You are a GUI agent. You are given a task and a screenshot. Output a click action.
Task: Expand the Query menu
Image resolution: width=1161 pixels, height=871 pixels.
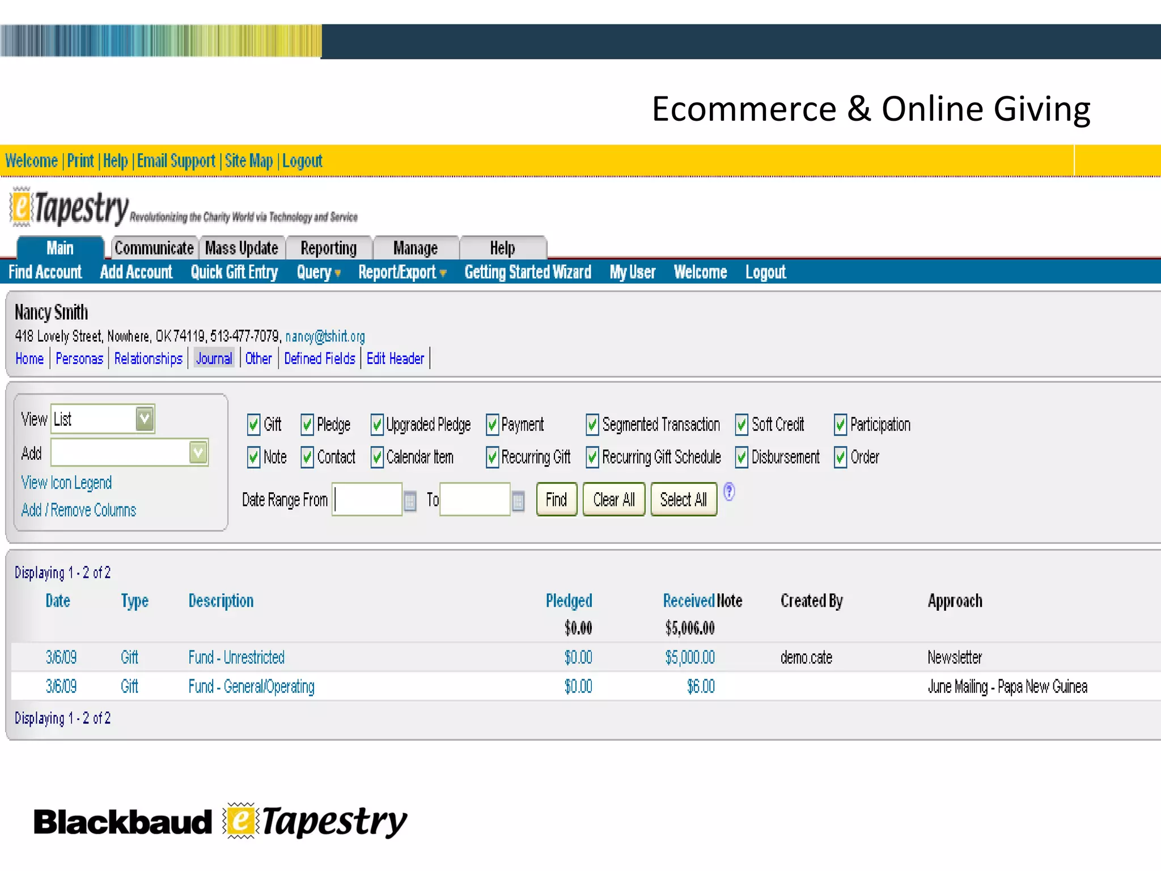[319, 272]
